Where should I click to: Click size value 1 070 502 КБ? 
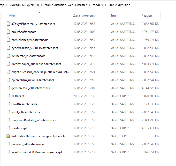pos(150,96)
